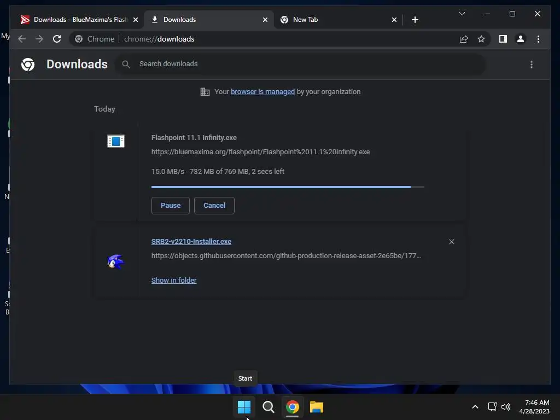Click the Today date heading

104,109
